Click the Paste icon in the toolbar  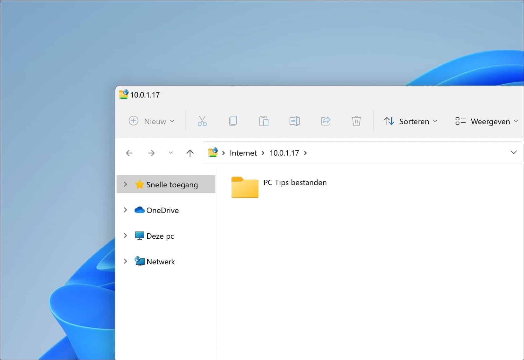[x=264, y=121]
